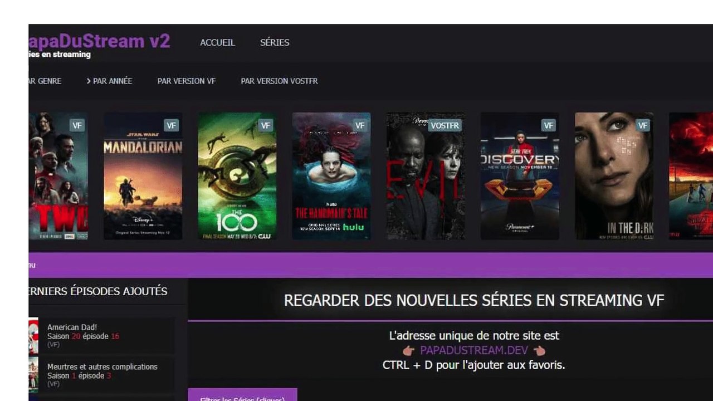713x401 pixels.
Task: Open the SÉRIES menu item
Action: pyautogui.click(x=275, y=42)
